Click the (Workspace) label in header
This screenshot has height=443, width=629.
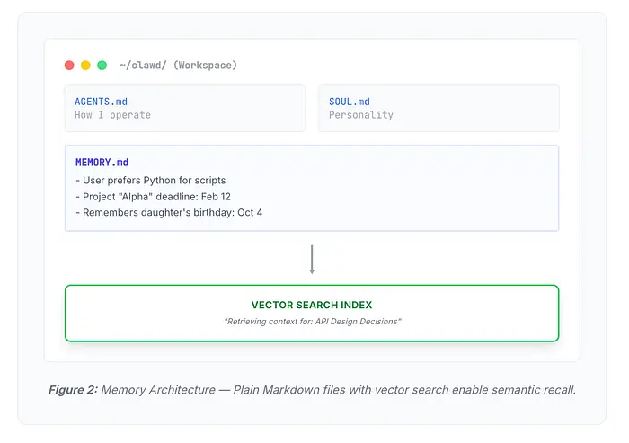coord(207,66)
